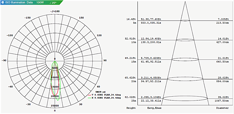Image resolution: width=234 pixels, height=114 pixels.
Task: Click the "2.055,3.104fc" illuminance value
Action: coord(151,97)
